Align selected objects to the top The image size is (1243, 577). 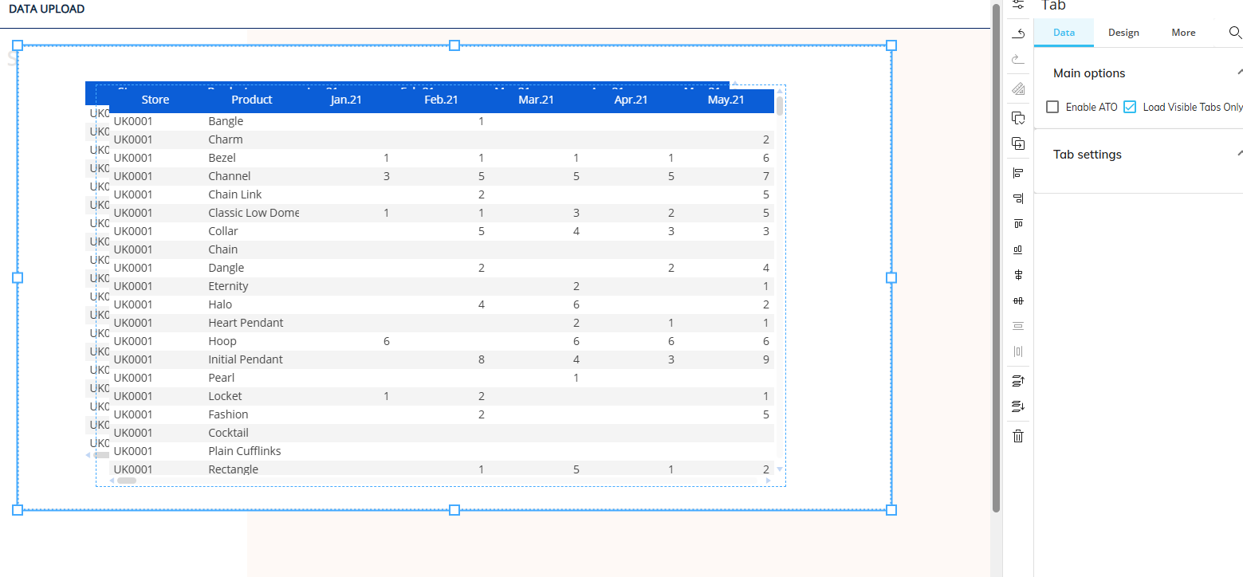click(1018, 224)
